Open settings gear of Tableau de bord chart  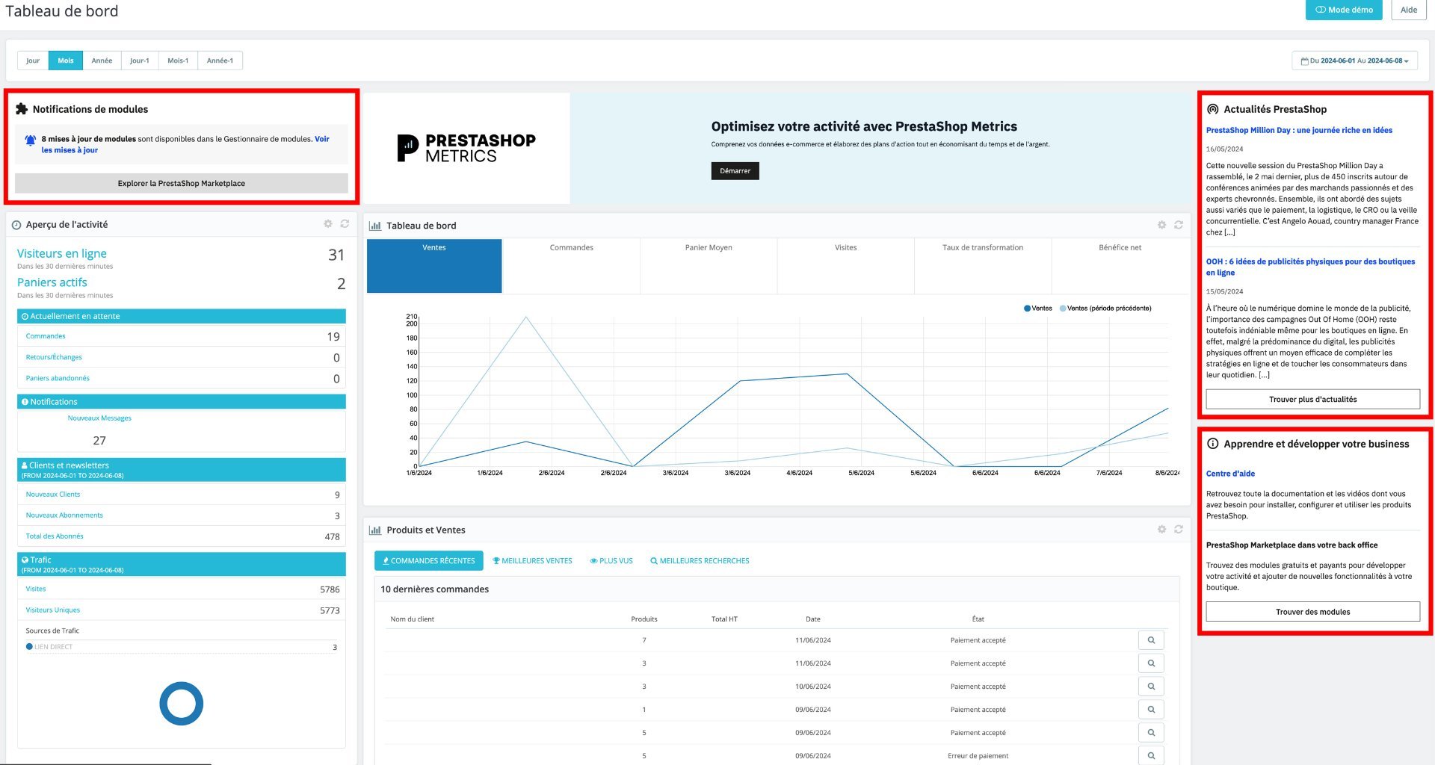pos(1161,225)
